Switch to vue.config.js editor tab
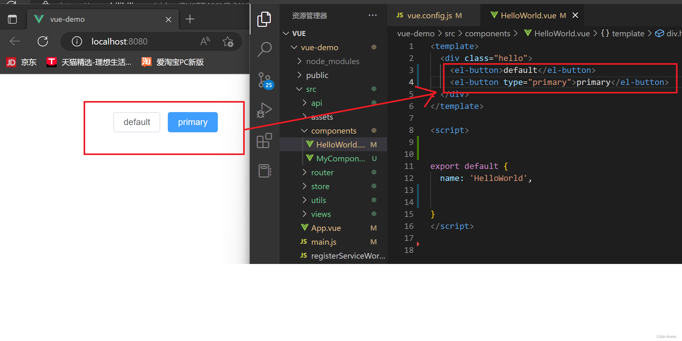 429,15
